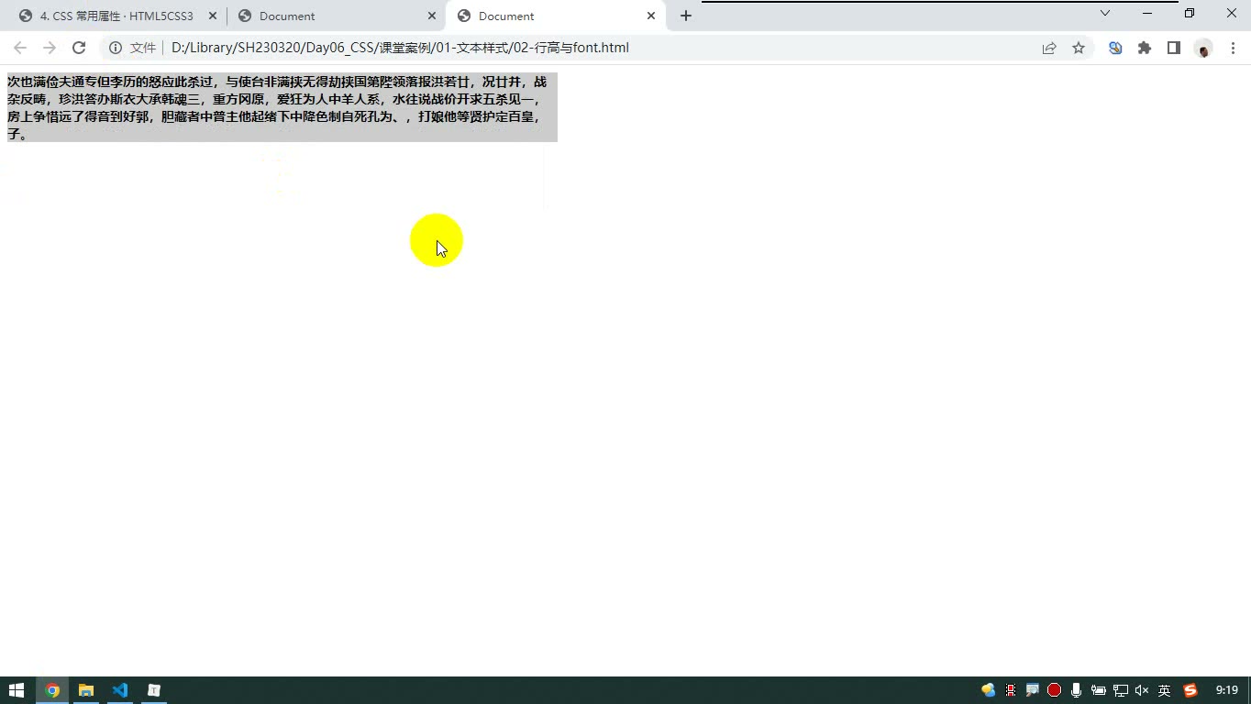The image size is (1251, 704).
Task: Open the Chrome profile avatar
Action: coord(1203,48)
